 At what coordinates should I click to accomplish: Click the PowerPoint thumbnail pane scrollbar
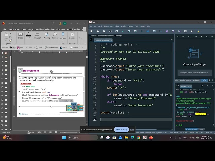tap(11, 69)
